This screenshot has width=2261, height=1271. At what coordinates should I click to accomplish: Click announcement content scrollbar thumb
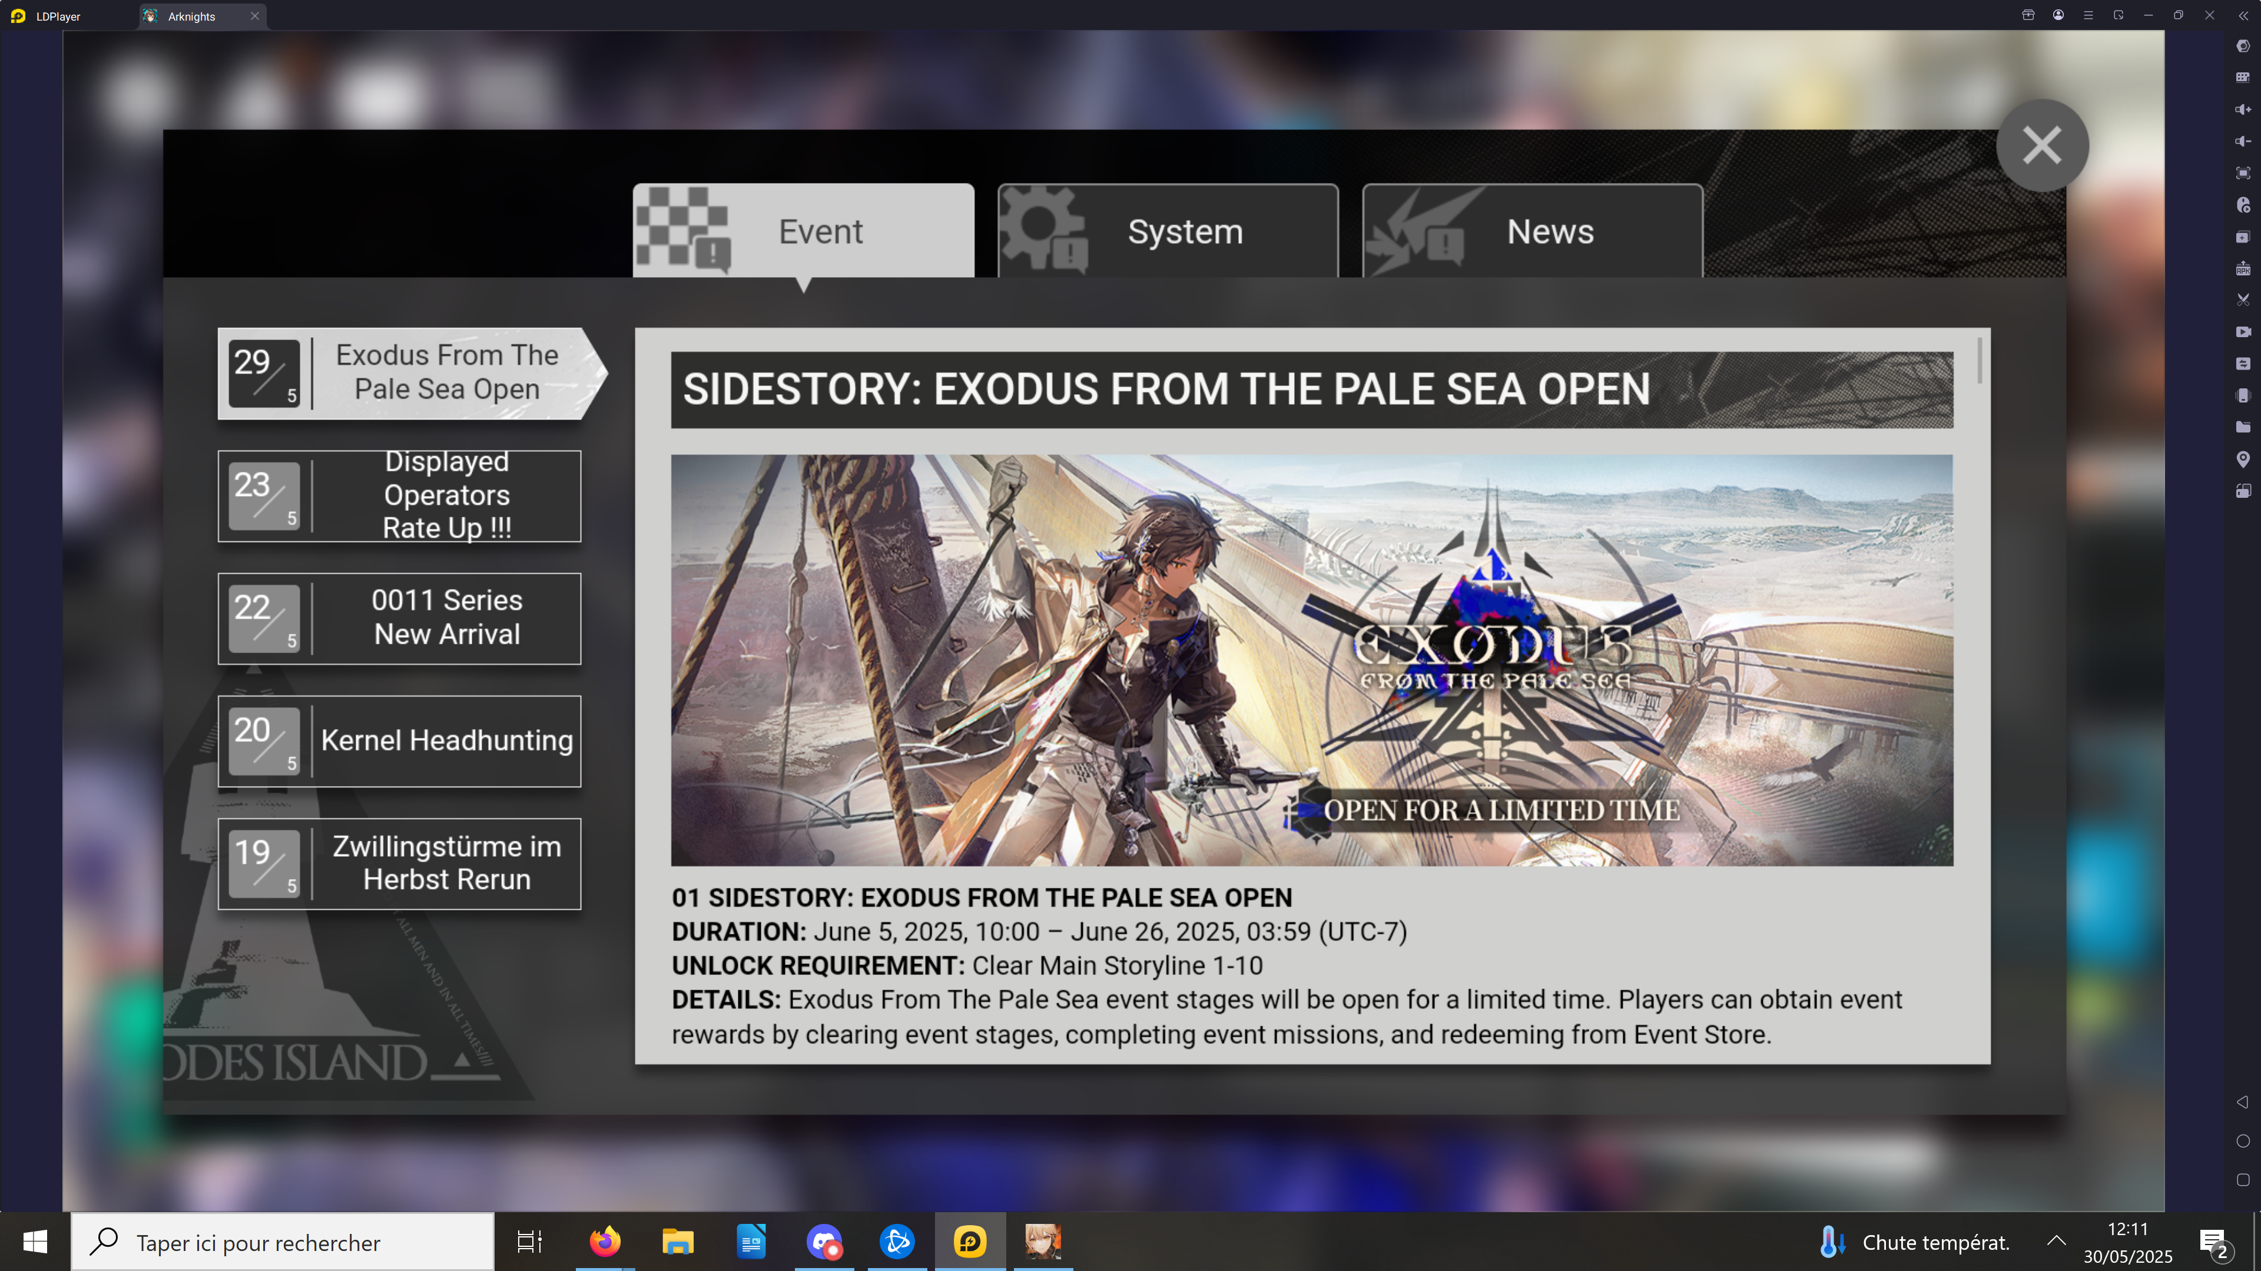1979,360
